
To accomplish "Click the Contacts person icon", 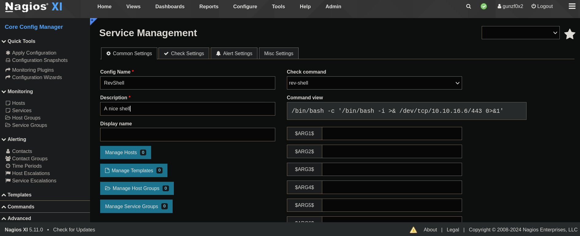I will click(8, 151).
